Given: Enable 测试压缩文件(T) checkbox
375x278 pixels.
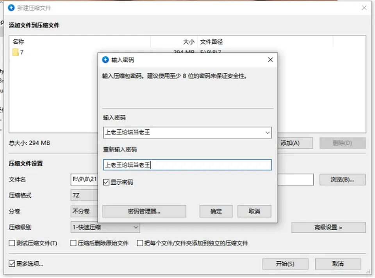Looking at the screenshot, I should pyautogui.click(x=12, y=243).
